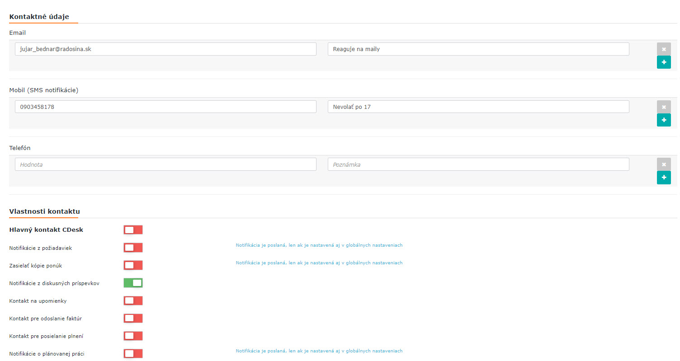The width and height of the screenshot is (680, 361).
Task: Turn on Notifikácie z požiadaviek switch
Action: click(133, 248)
